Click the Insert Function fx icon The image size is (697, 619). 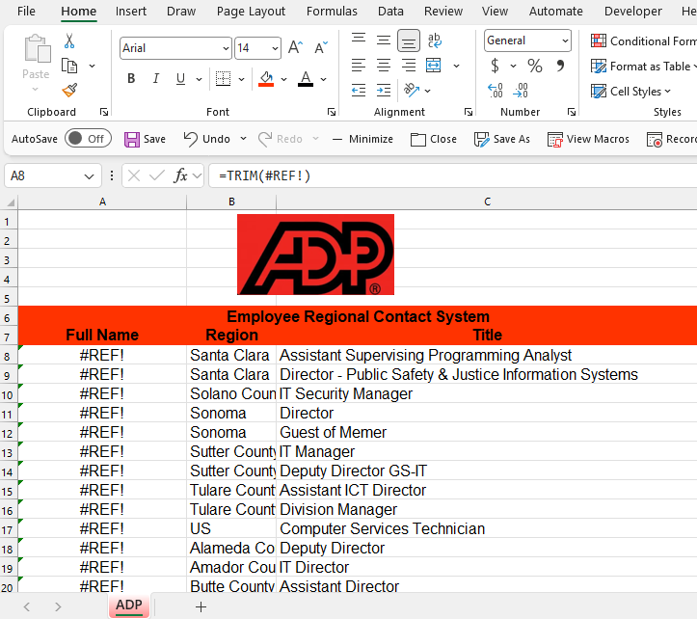coord(180,175)
